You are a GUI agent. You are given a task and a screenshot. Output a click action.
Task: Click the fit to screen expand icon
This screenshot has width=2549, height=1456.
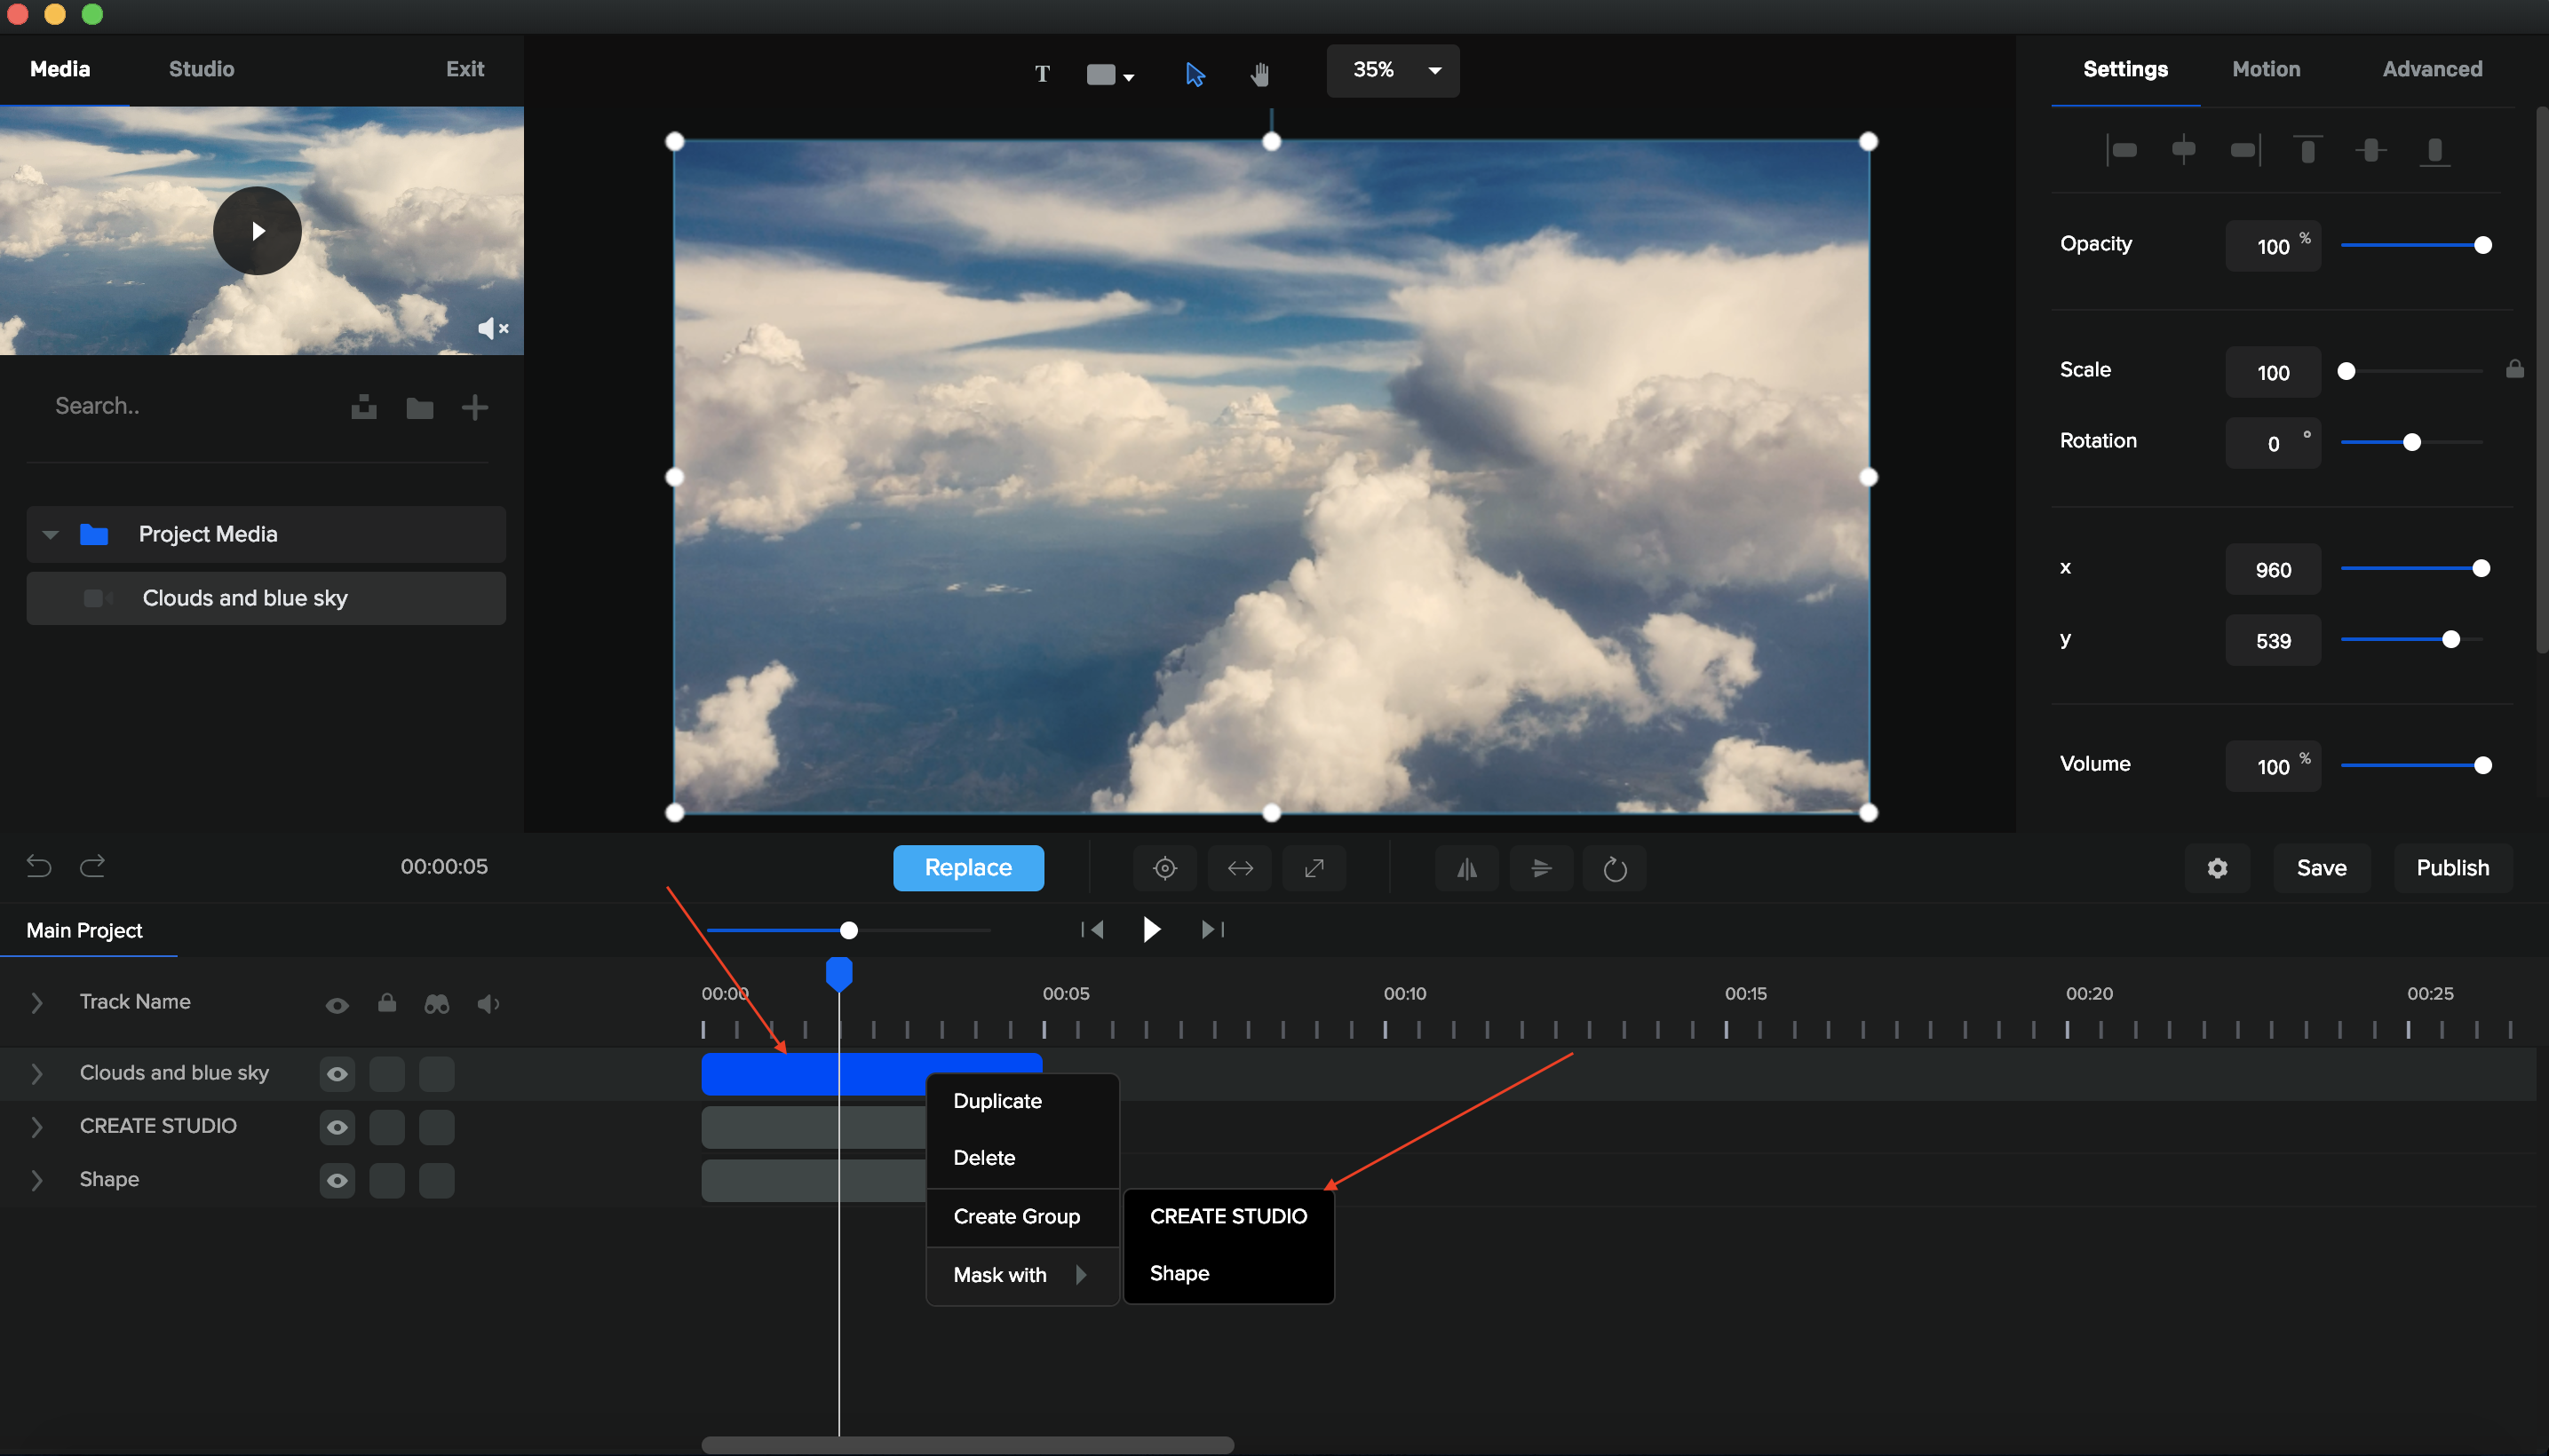tap(1314, 868)
